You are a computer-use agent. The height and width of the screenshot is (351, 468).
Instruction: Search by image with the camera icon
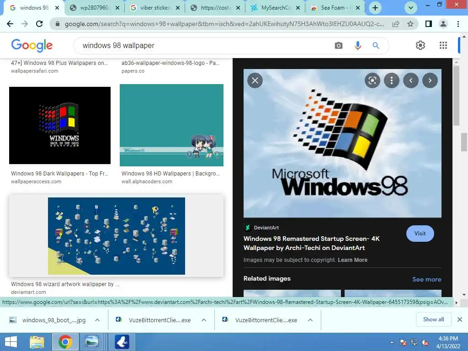(x=339, y=46)
